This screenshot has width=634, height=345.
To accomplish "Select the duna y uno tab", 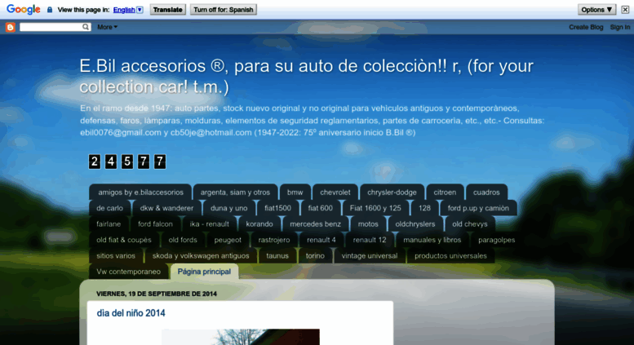I will (228, 208).
